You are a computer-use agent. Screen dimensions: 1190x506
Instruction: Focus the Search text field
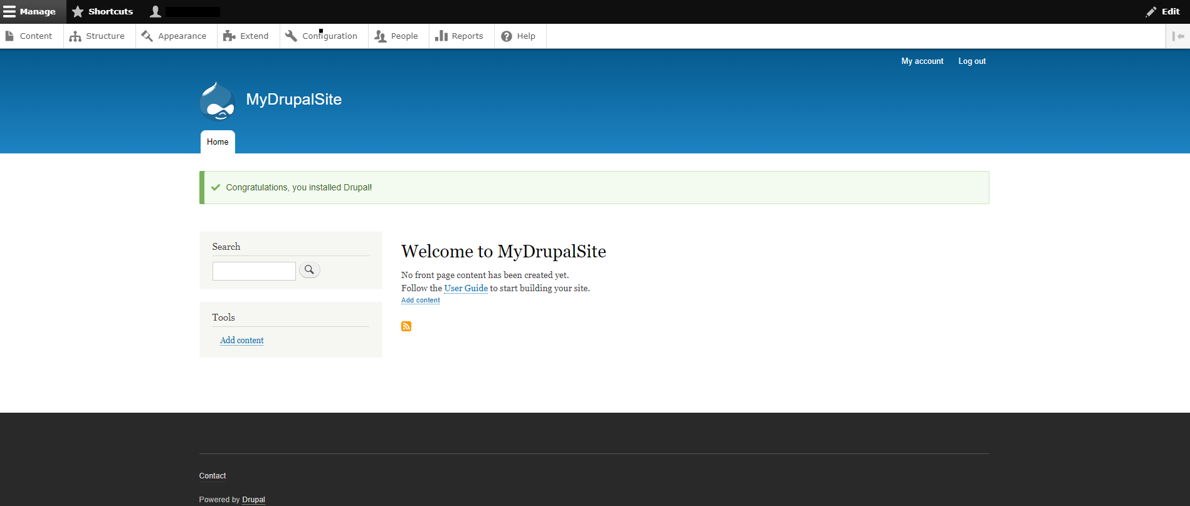(x=254, y=271)
